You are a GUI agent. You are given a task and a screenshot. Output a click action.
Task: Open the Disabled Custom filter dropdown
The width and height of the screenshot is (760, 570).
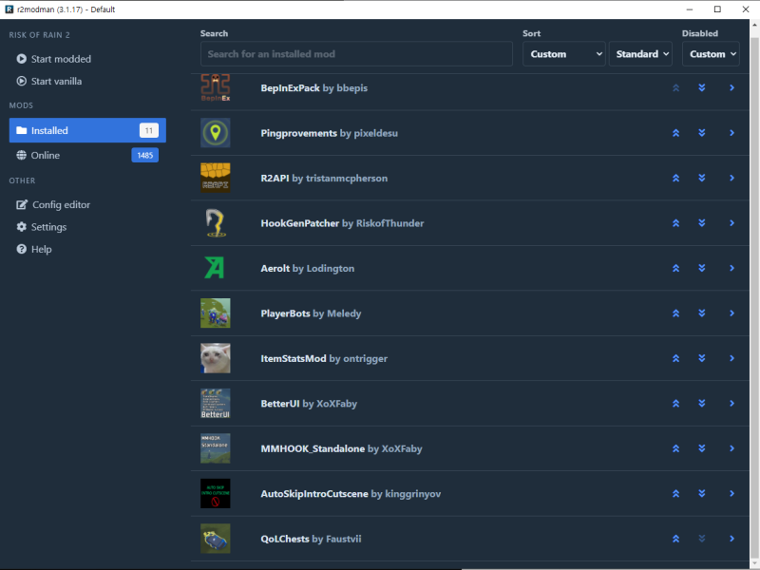point(711,54)
